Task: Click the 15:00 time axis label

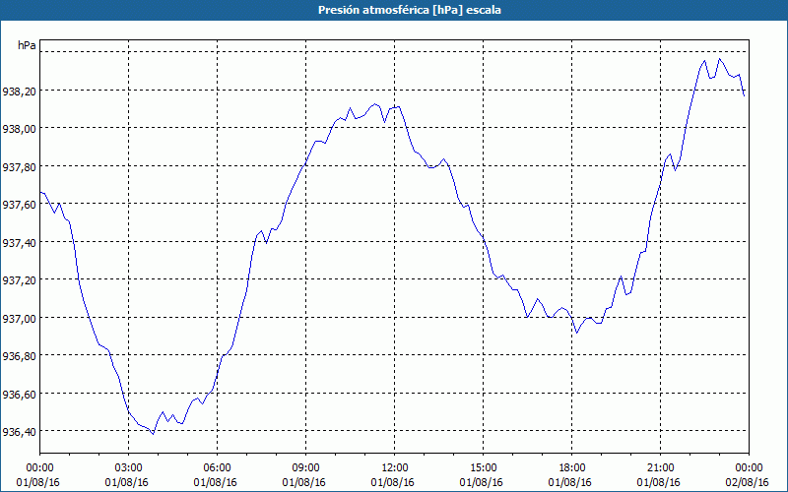Action: (x=483, y=468)
